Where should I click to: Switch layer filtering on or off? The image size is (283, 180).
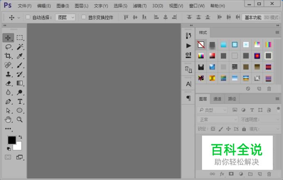pos(279,110)
